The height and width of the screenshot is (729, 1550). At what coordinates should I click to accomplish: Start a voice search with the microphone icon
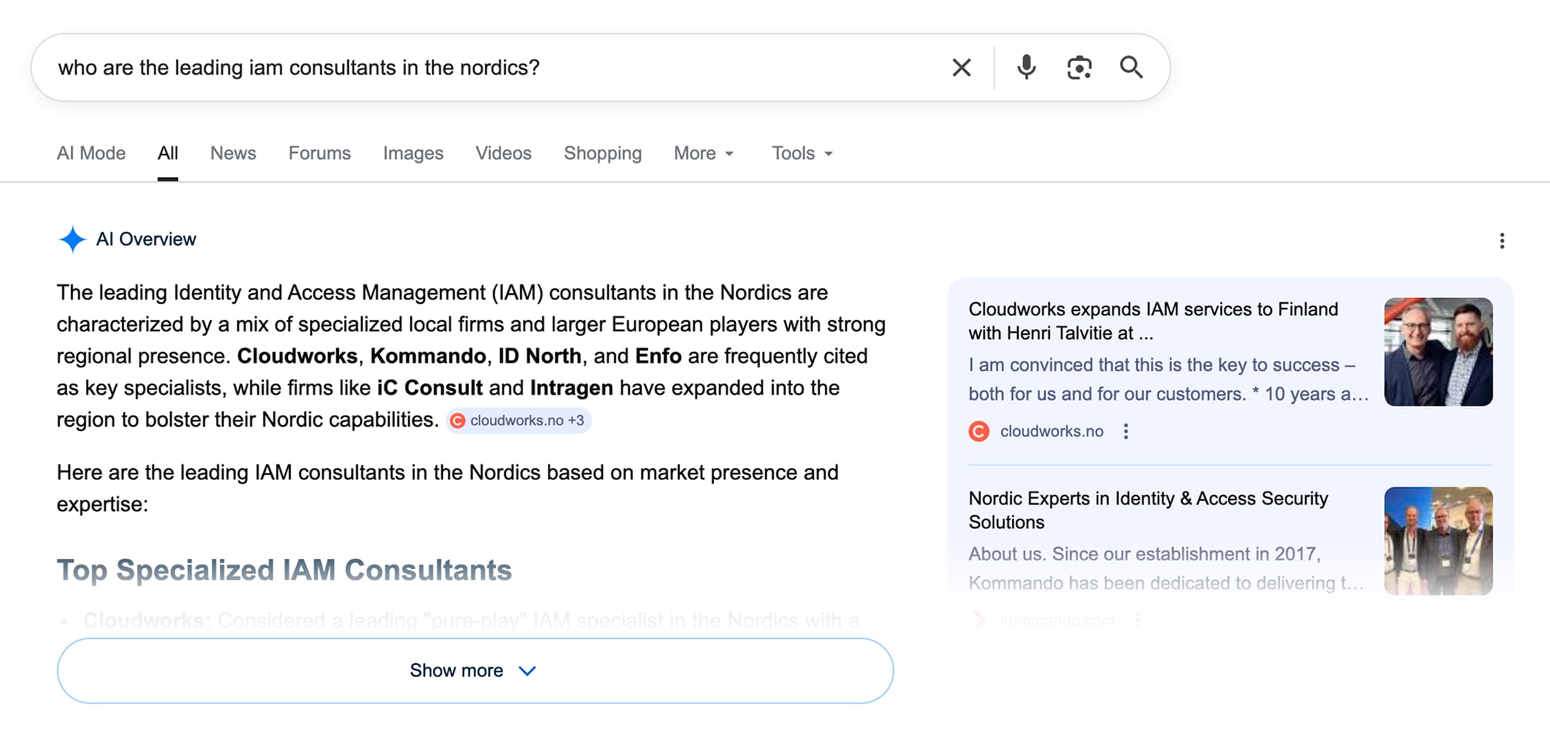(1025, 67)
